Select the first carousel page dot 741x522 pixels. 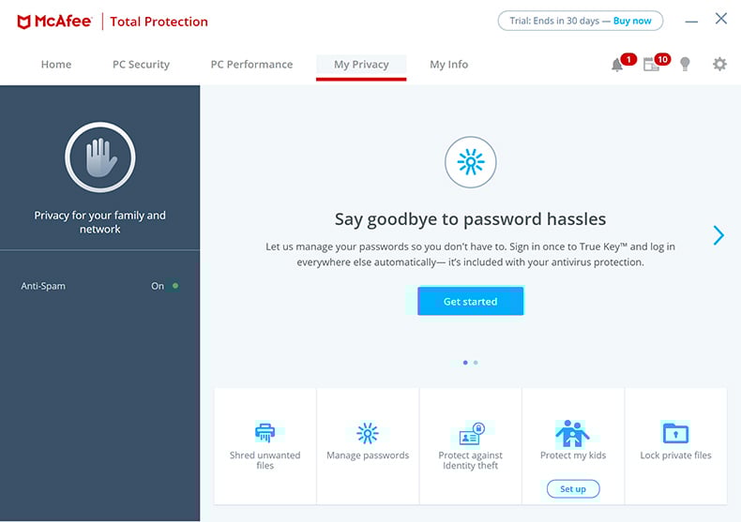[465, 363]
